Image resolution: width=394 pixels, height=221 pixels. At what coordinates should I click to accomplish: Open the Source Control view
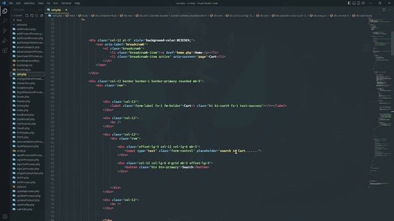click(5, 31)
